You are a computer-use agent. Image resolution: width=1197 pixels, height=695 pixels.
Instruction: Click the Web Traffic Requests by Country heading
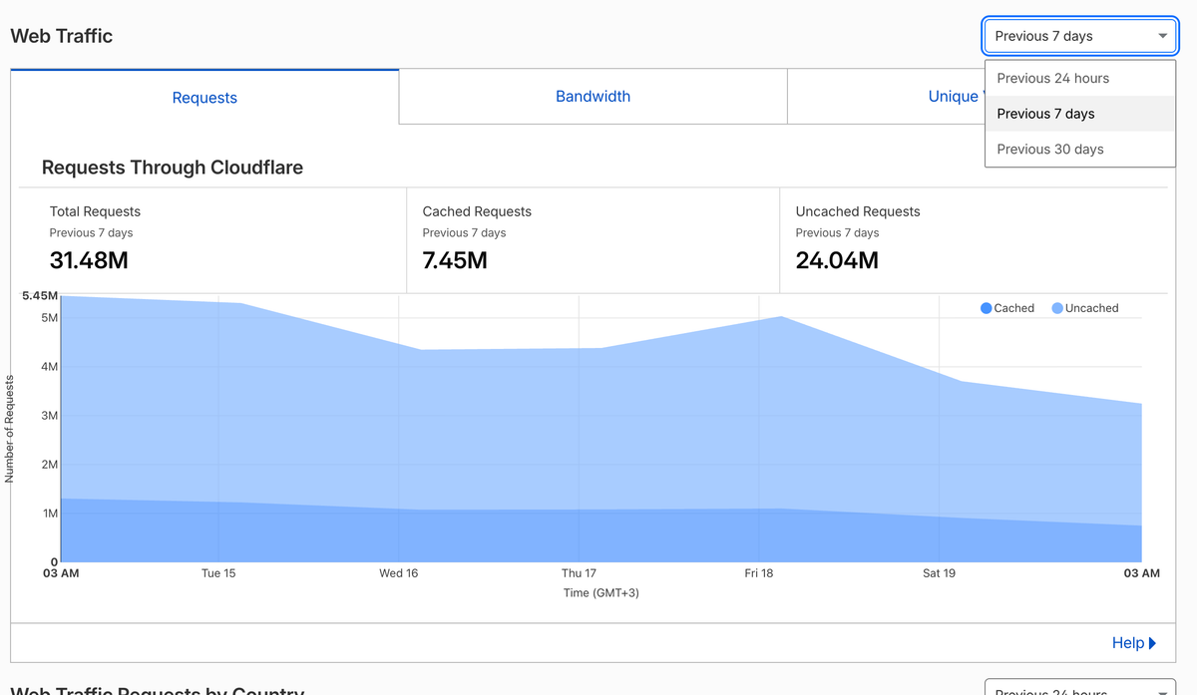pos(157,690)
